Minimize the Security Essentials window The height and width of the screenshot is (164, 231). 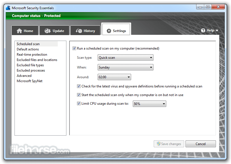(200, 7)
